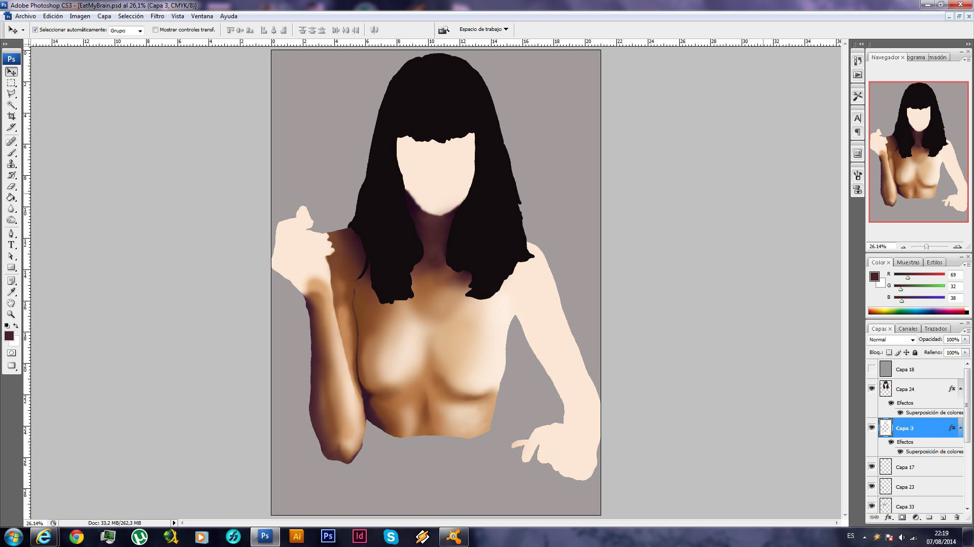The image size is (974, 547).
Task: Show the hidden Capa 18 layer
Action: [872, 369]
